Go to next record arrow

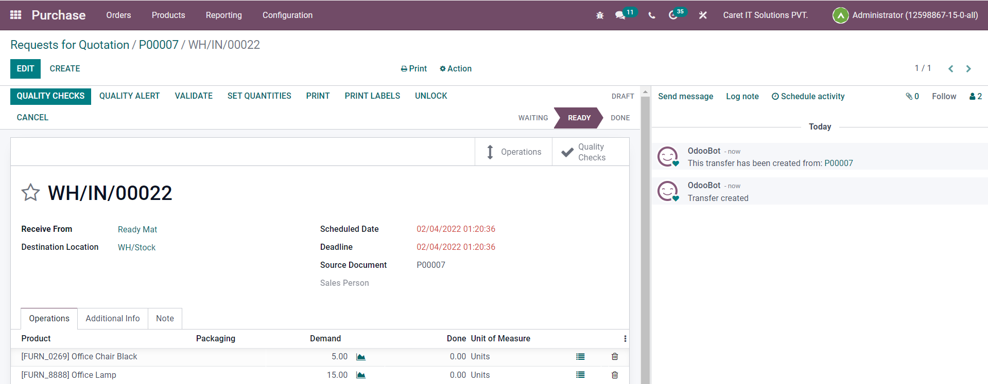pos(968,68)
